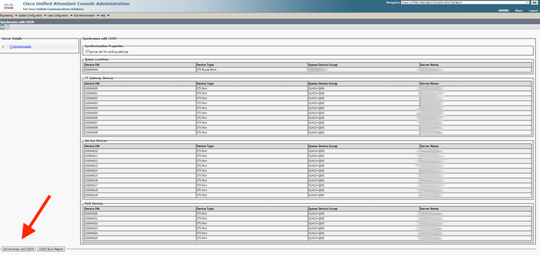Click Device Type header in CT Gateway Devices table
The height and width of the screenshot is (255, 540).
[x=251, y=84]
